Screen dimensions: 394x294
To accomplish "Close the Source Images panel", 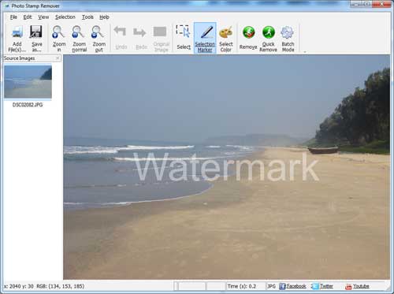I will coord(58,58).
